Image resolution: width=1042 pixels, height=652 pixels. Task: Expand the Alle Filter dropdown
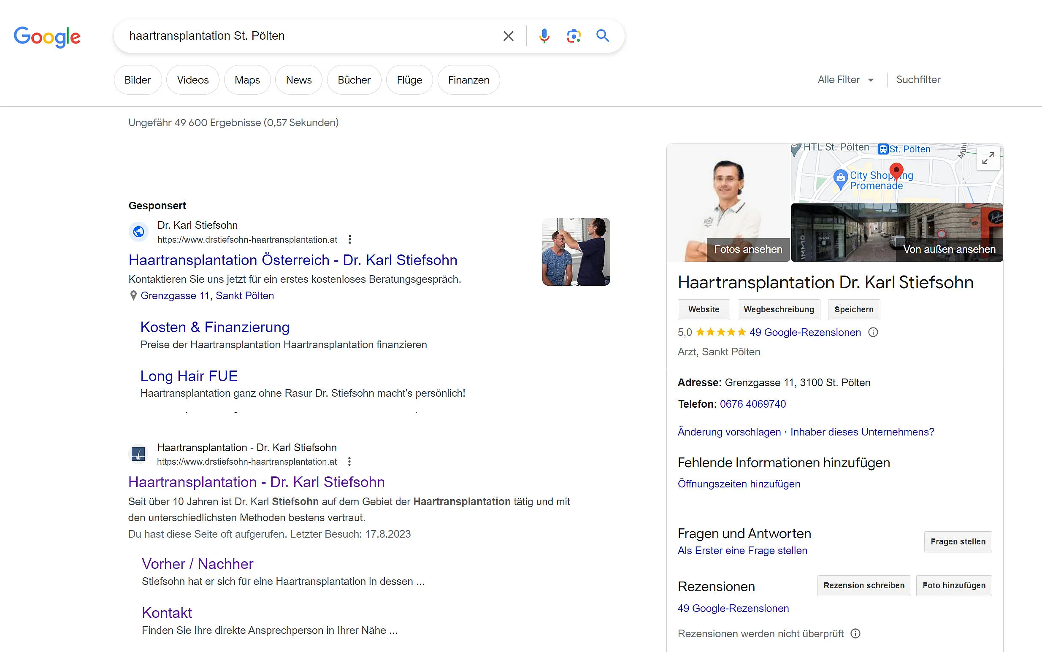(845, 80)
